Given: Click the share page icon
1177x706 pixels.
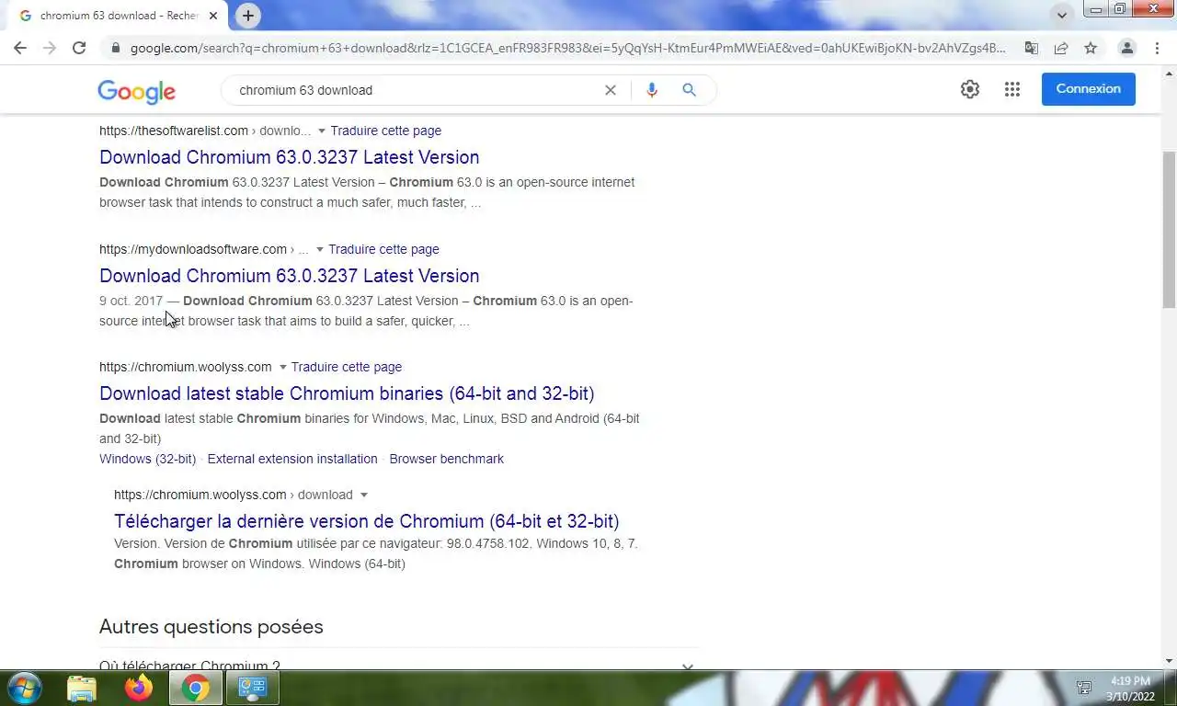Looking at the screenshot, I should 1061,48.
